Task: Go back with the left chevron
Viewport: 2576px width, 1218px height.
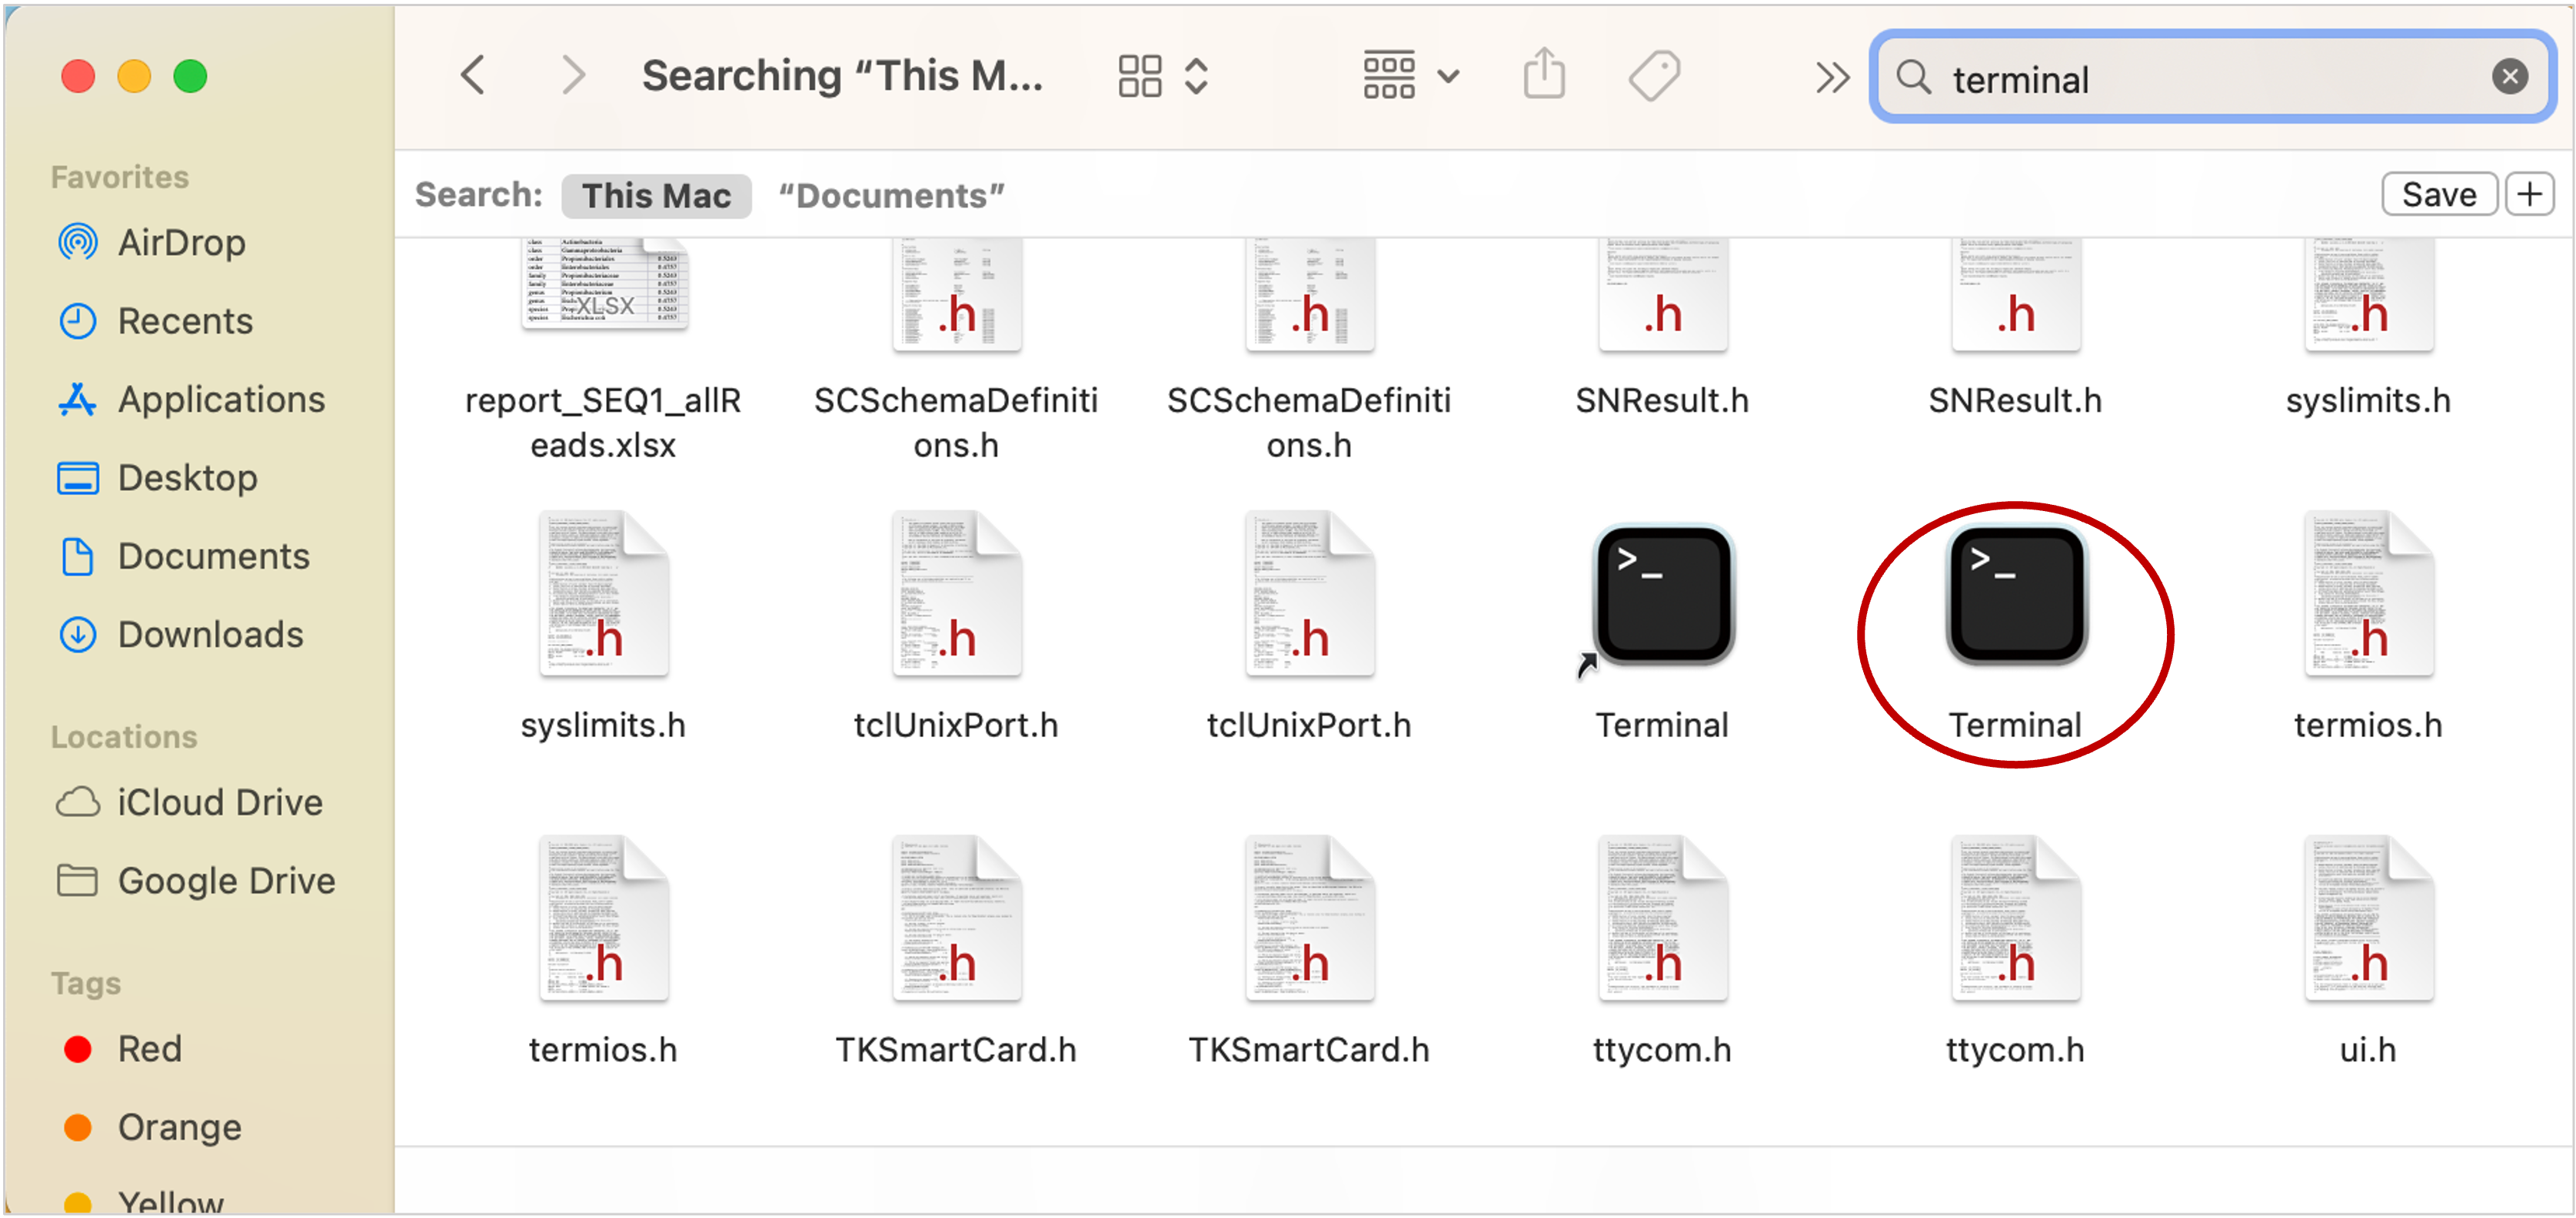Action: [x=474, y=76]
